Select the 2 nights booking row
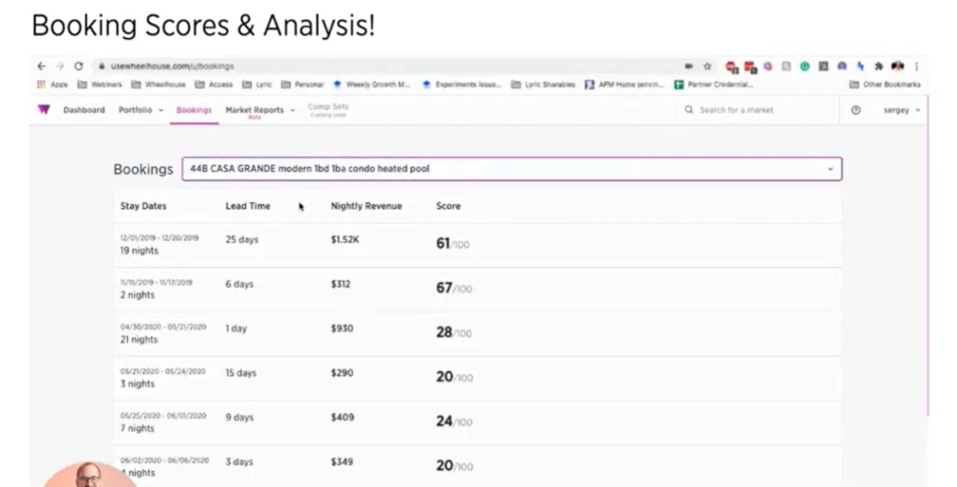This screenshot has width=957, height=487. coord(478,289)
